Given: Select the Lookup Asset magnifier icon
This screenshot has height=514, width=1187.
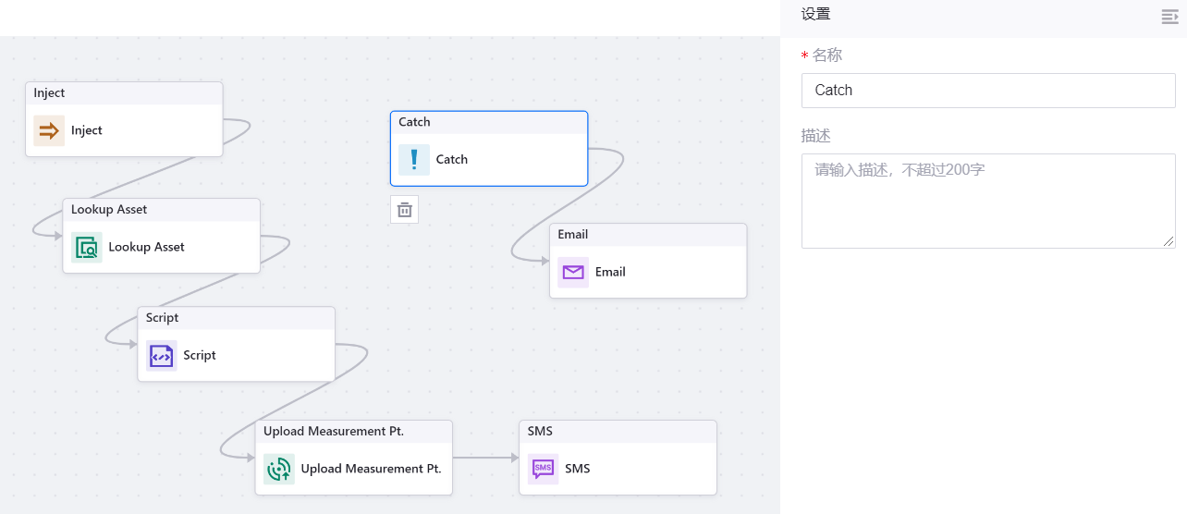Looking at the screenshot, I should [87, 248].
